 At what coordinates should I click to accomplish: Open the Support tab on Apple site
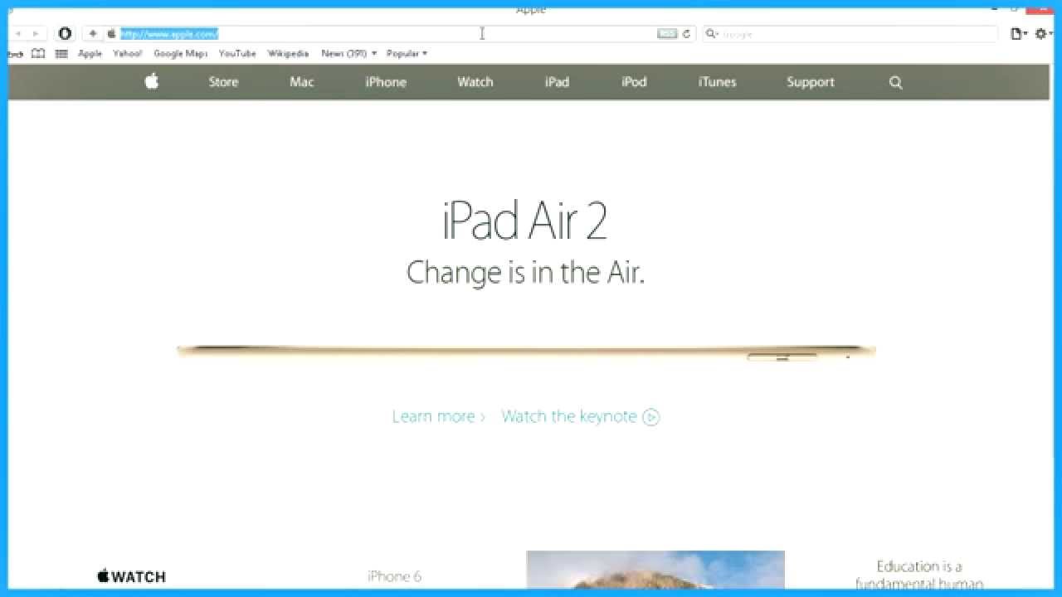click(x=811, y=82)
